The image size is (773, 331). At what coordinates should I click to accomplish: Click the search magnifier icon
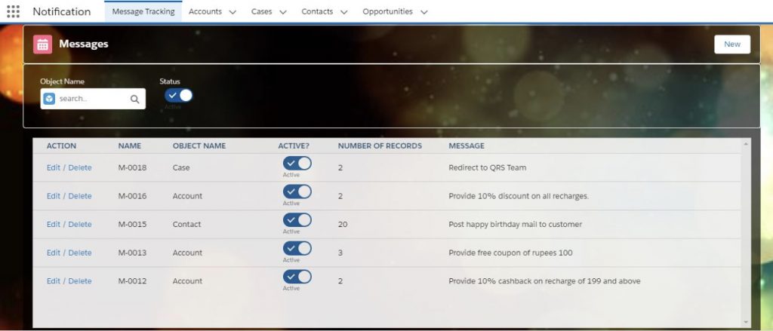click(x=134, y=99)
